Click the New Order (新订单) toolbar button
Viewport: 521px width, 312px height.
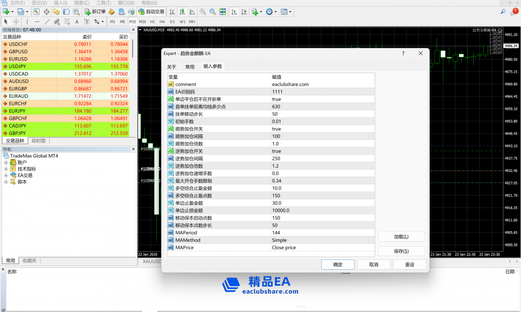[95, 12]
